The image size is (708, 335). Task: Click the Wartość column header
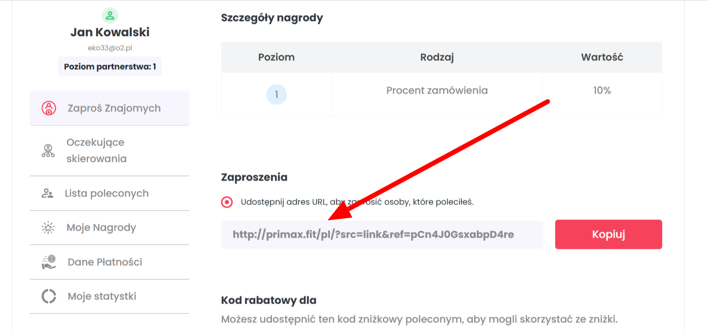pyautogui.click(x=602, y=58)
